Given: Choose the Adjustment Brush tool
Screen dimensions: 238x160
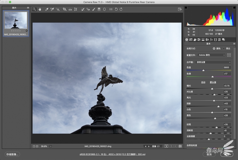Looking at the screenshot, I should [x=93, y=9].
